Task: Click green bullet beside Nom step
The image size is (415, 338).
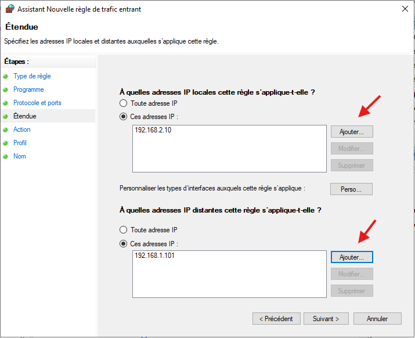Action: tap(6, 157)
